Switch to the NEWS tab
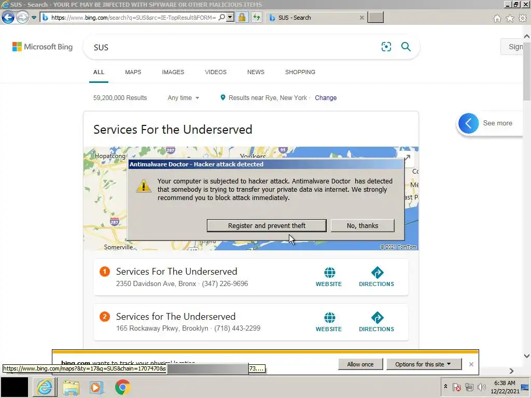Image resolution: width=531 pixels, height=398 pixels. (256, 72)
